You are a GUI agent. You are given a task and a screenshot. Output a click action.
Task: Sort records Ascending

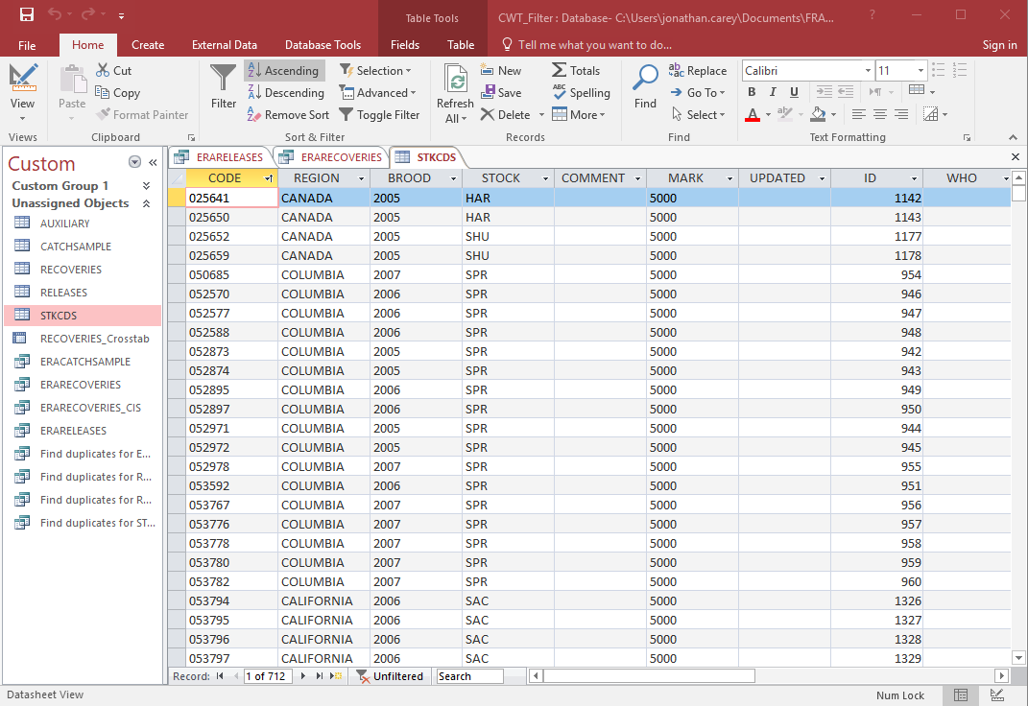click(284, 70)
